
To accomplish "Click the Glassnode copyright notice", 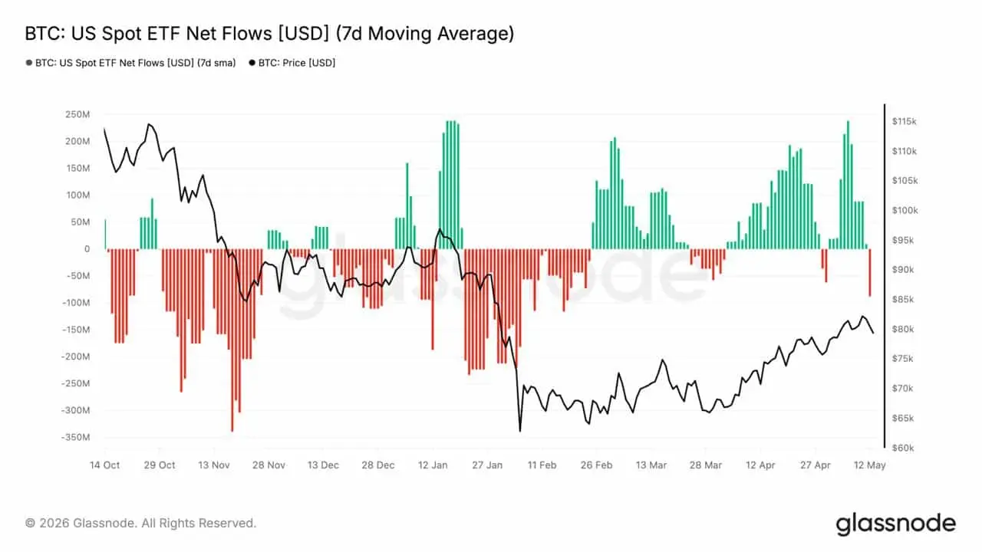I will point(140,523).
